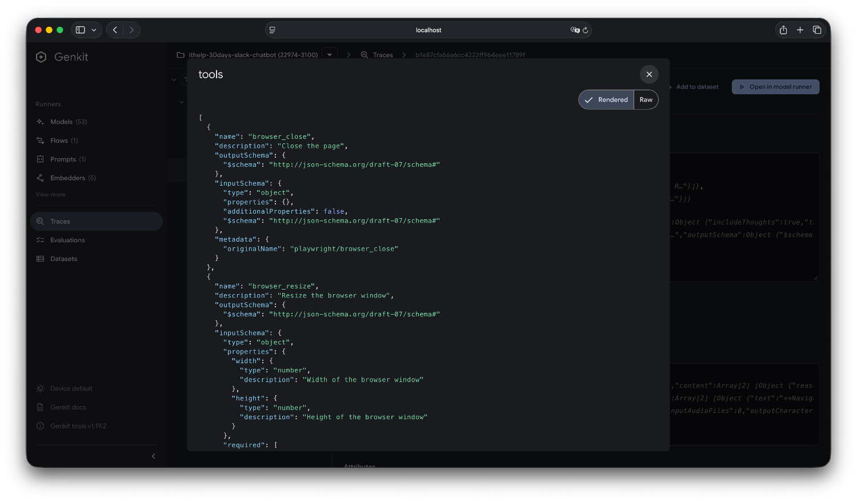Show tab overview
Screen dimensions: 857x502
coord(817,30)
